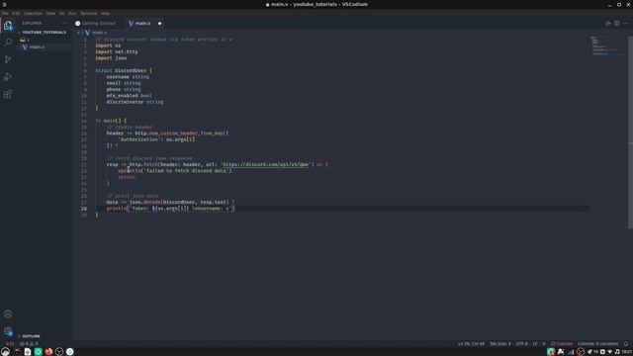This screenshot has width=633, height=356.
Task: Open the editor More Actions ellipsis
Action: tap(625, 24)
